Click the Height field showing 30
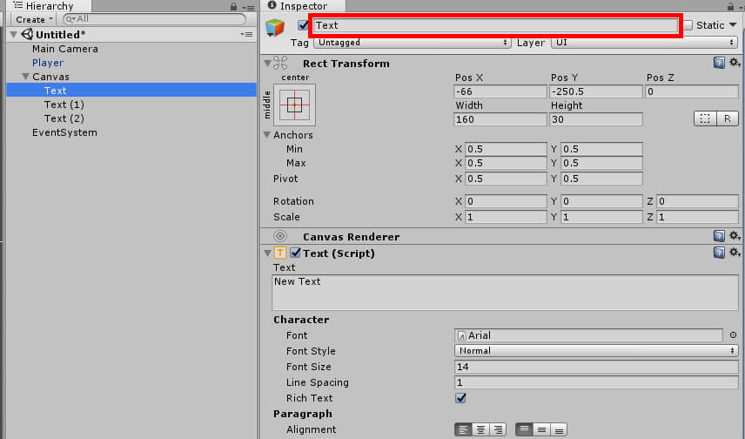745x439 pixels. [596, 119]
